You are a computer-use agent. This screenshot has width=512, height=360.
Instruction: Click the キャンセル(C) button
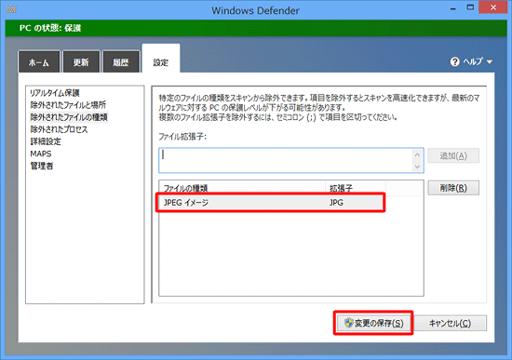tap(450, 323)
